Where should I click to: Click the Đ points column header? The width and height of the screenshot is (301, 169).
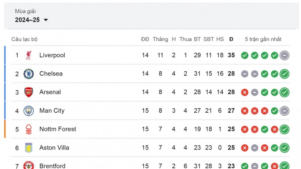(231, 39)
